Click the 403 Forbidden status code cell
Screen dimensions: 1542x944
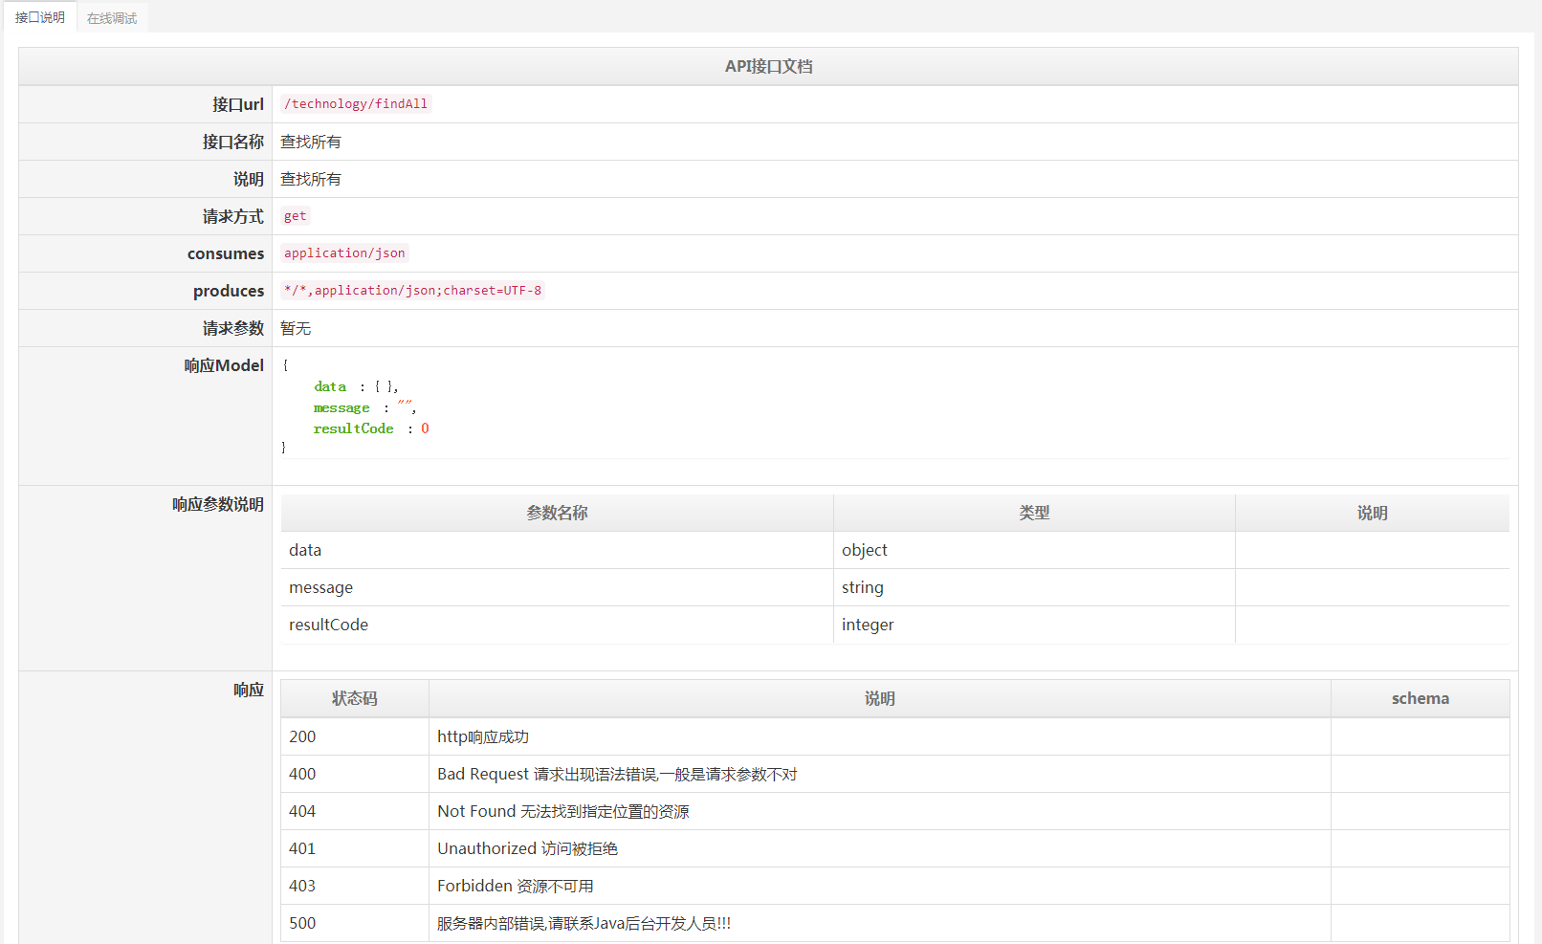(302, 886)
